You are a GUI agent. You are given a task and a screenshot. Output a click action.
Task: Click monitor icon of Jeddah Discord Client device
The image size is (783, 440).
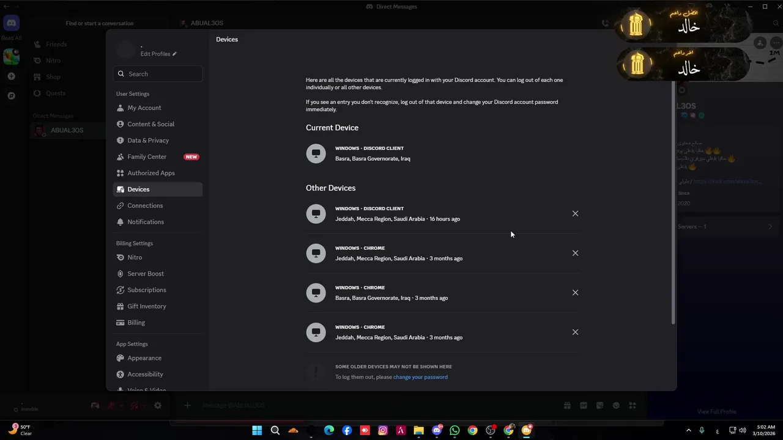pyautogui.click(x=316, y=213)
